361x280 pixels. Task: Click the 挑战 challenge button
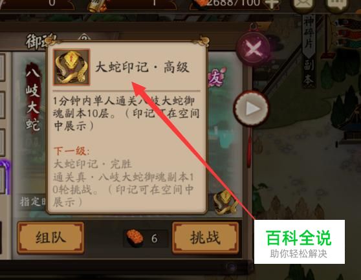[205, 238]
